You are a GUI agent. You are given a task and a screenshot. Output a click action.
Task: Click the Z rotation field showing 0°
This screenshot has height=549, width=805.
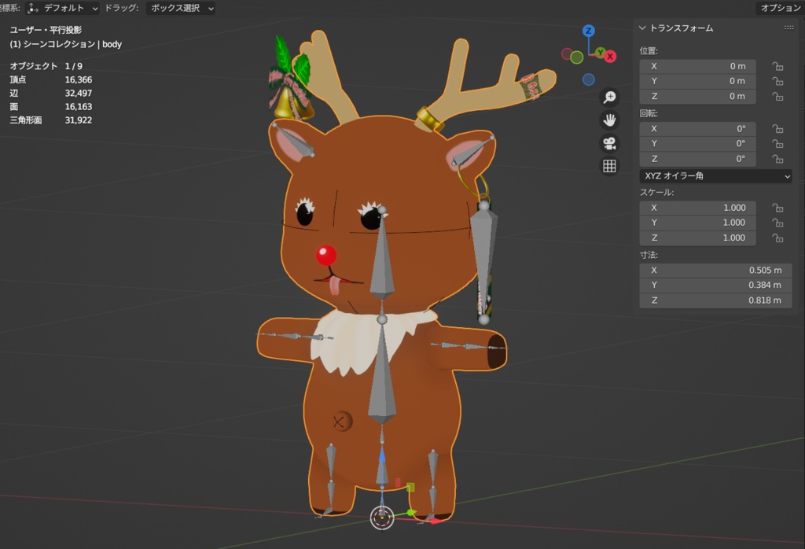[x=697, y=158]
